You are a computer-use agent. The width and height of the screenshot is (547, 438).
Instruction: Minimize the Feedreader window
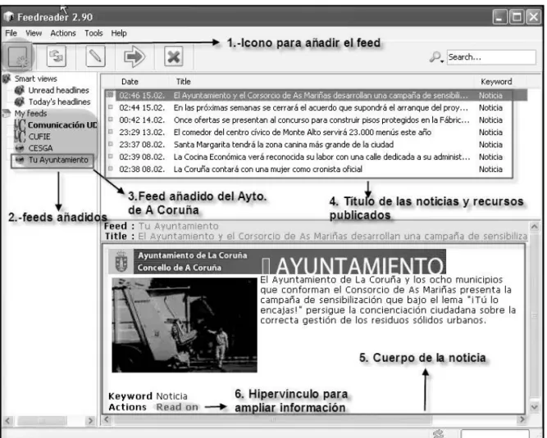coord(500,16)
